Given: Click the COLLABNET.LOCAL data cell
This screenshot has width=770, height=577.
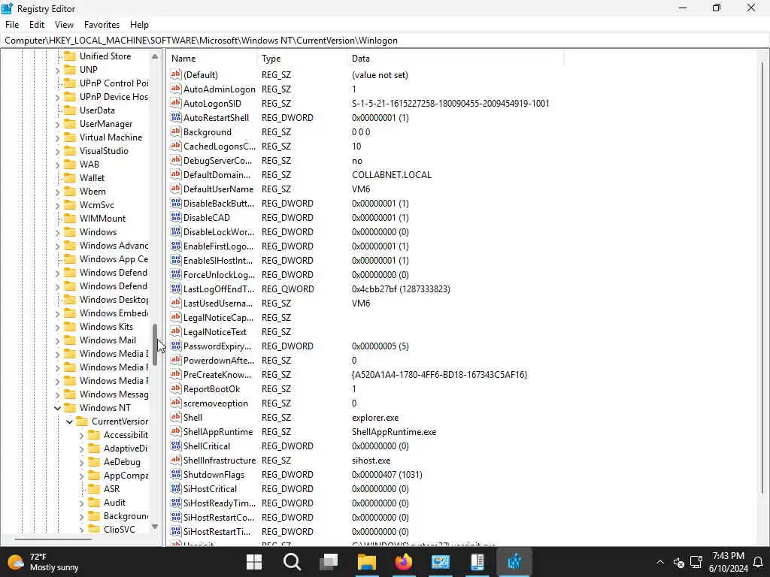Looking at the screenshot, I should [391, 174].
